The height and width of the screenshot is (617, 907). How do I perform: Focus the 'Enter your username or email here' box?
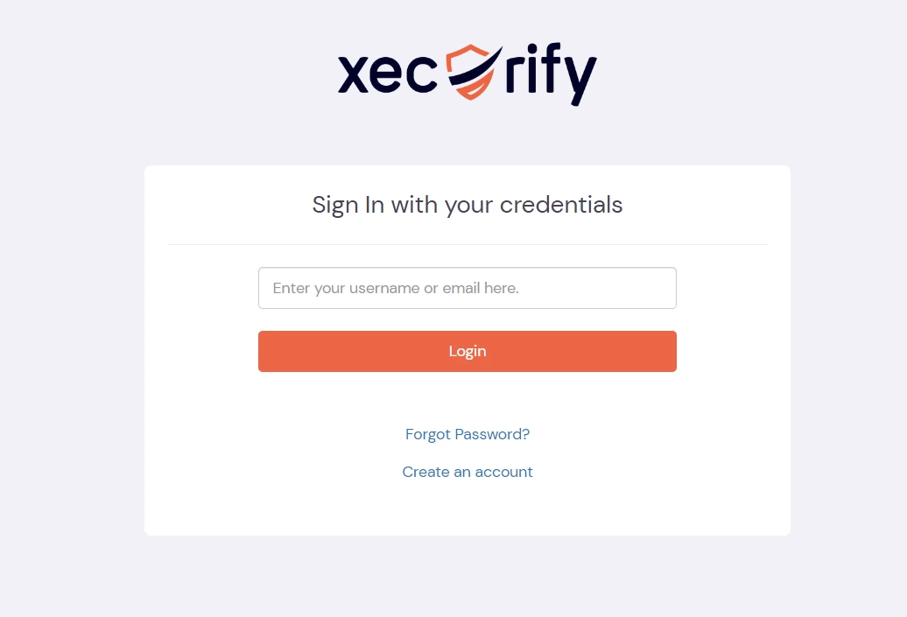468,288
